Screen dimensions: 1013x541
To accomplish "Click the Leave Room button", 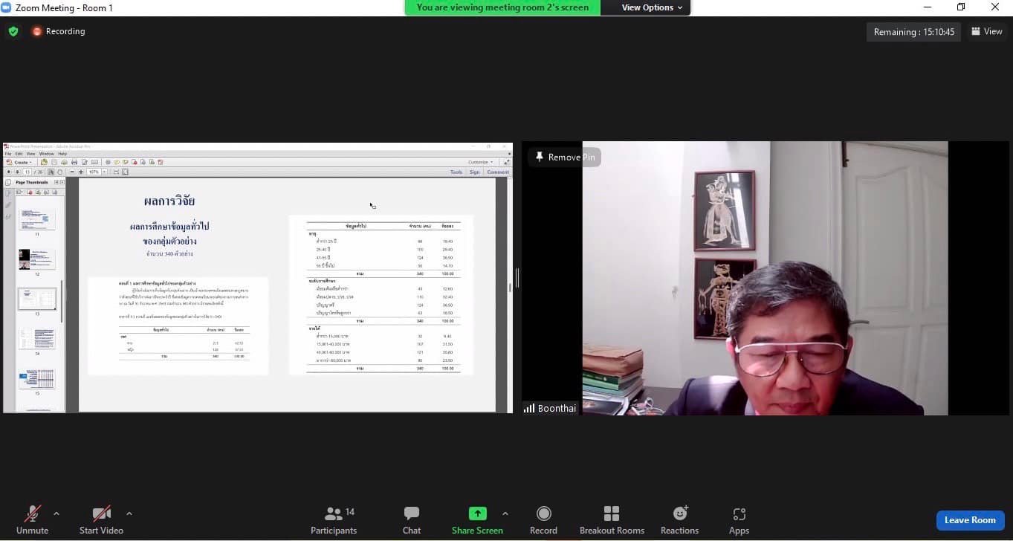I will [x=970, y=520].
